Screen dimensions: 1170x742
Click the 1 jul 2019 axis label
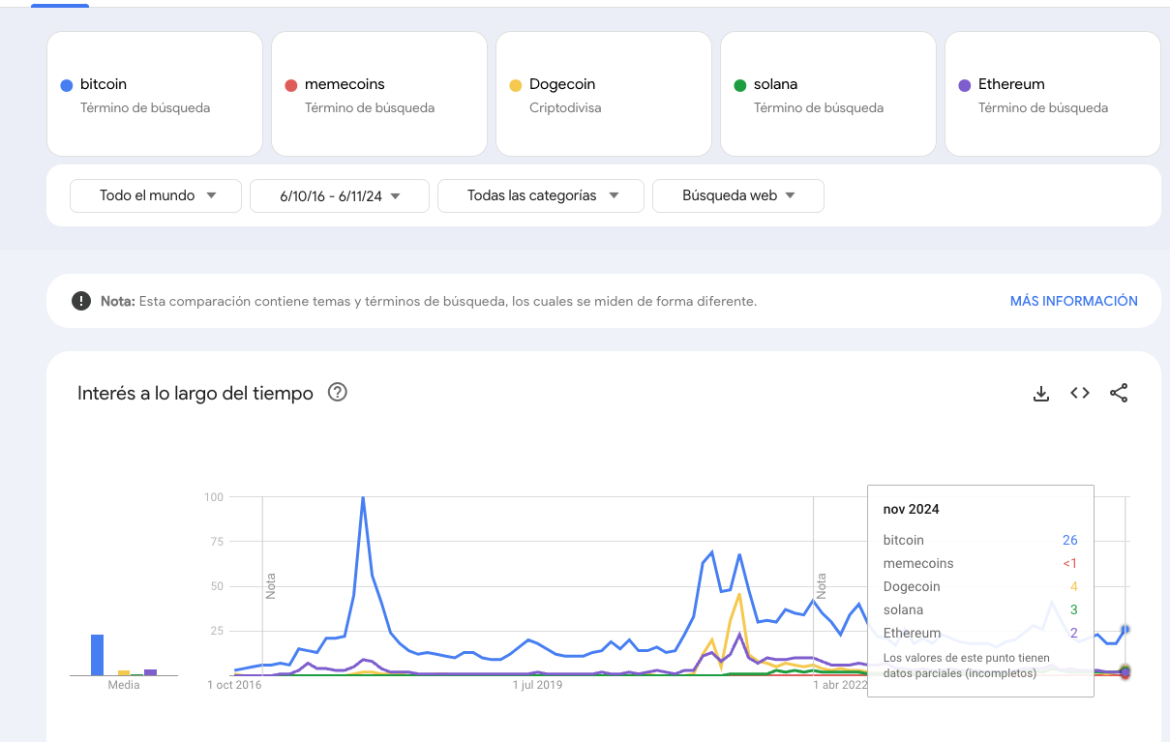click(537, 685)
